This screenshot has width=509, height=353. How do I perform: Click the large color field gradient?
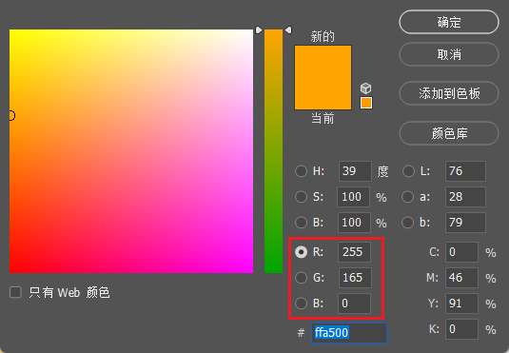(x=131, y=151)
